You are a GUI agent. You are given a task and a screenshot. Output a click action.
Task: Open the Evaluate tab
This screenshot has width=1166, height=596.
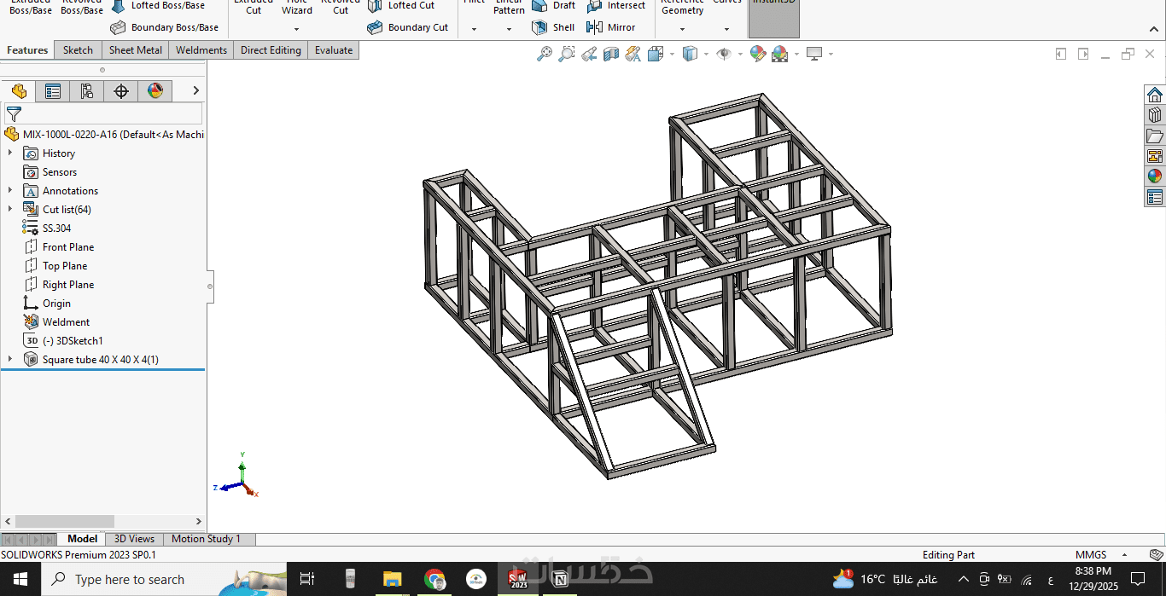[x=334, y=50]
